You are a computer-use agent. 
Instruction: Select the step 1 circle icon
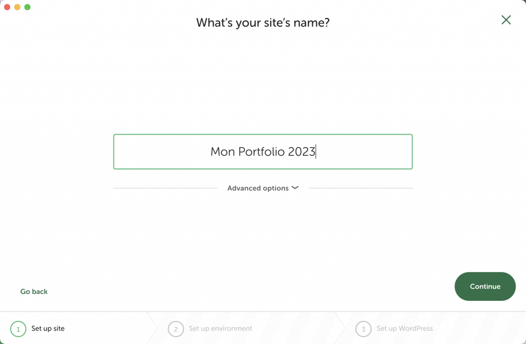click(18, 329)
